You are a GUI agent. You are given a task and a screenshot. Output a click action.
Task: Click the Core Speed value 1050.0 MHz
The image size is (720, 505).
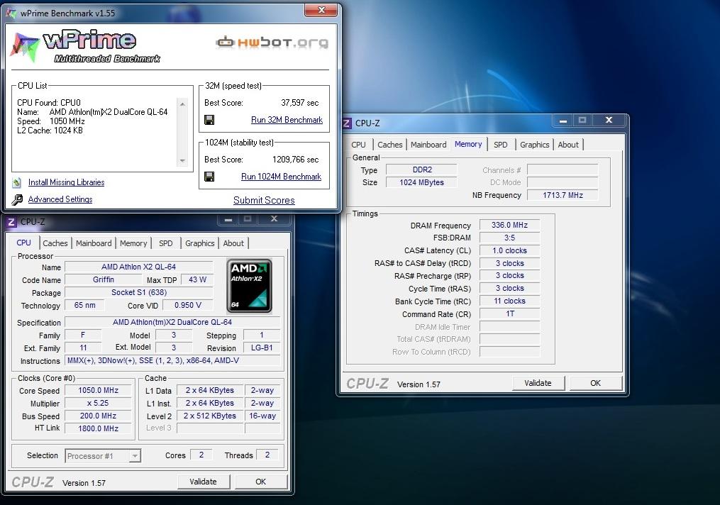pyautogui.click(x=99, y=390)
